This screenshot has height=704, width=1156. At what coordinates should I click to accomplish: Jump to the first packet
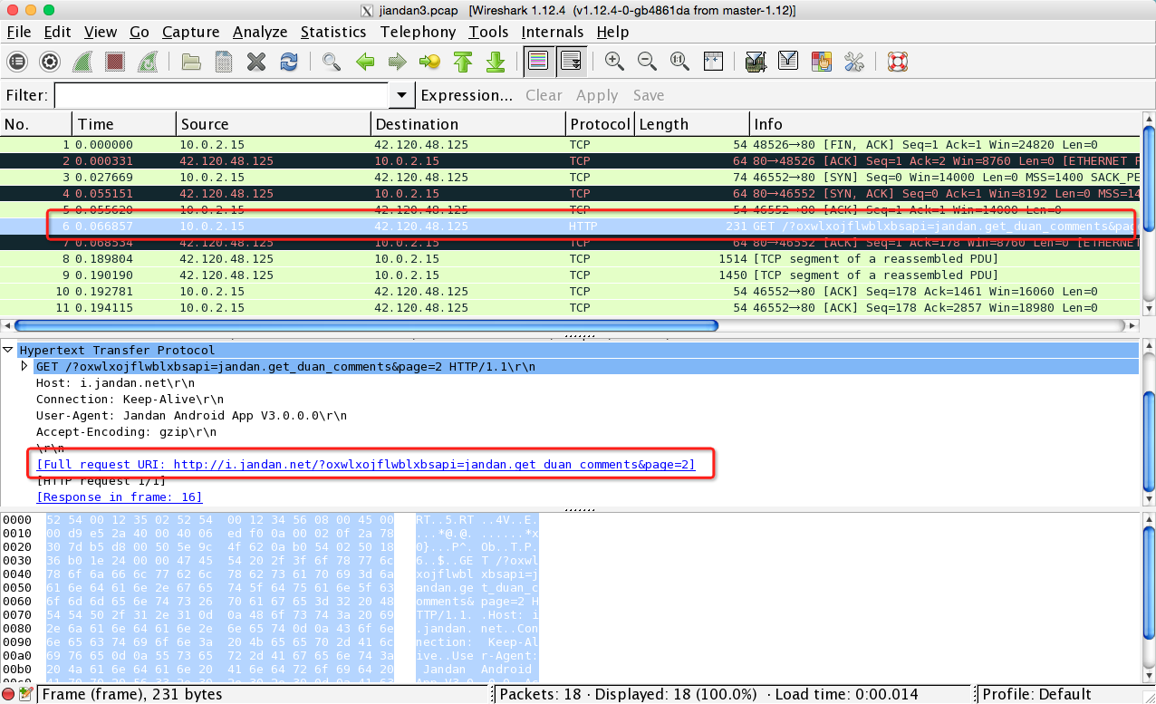(x=463, y=62)
